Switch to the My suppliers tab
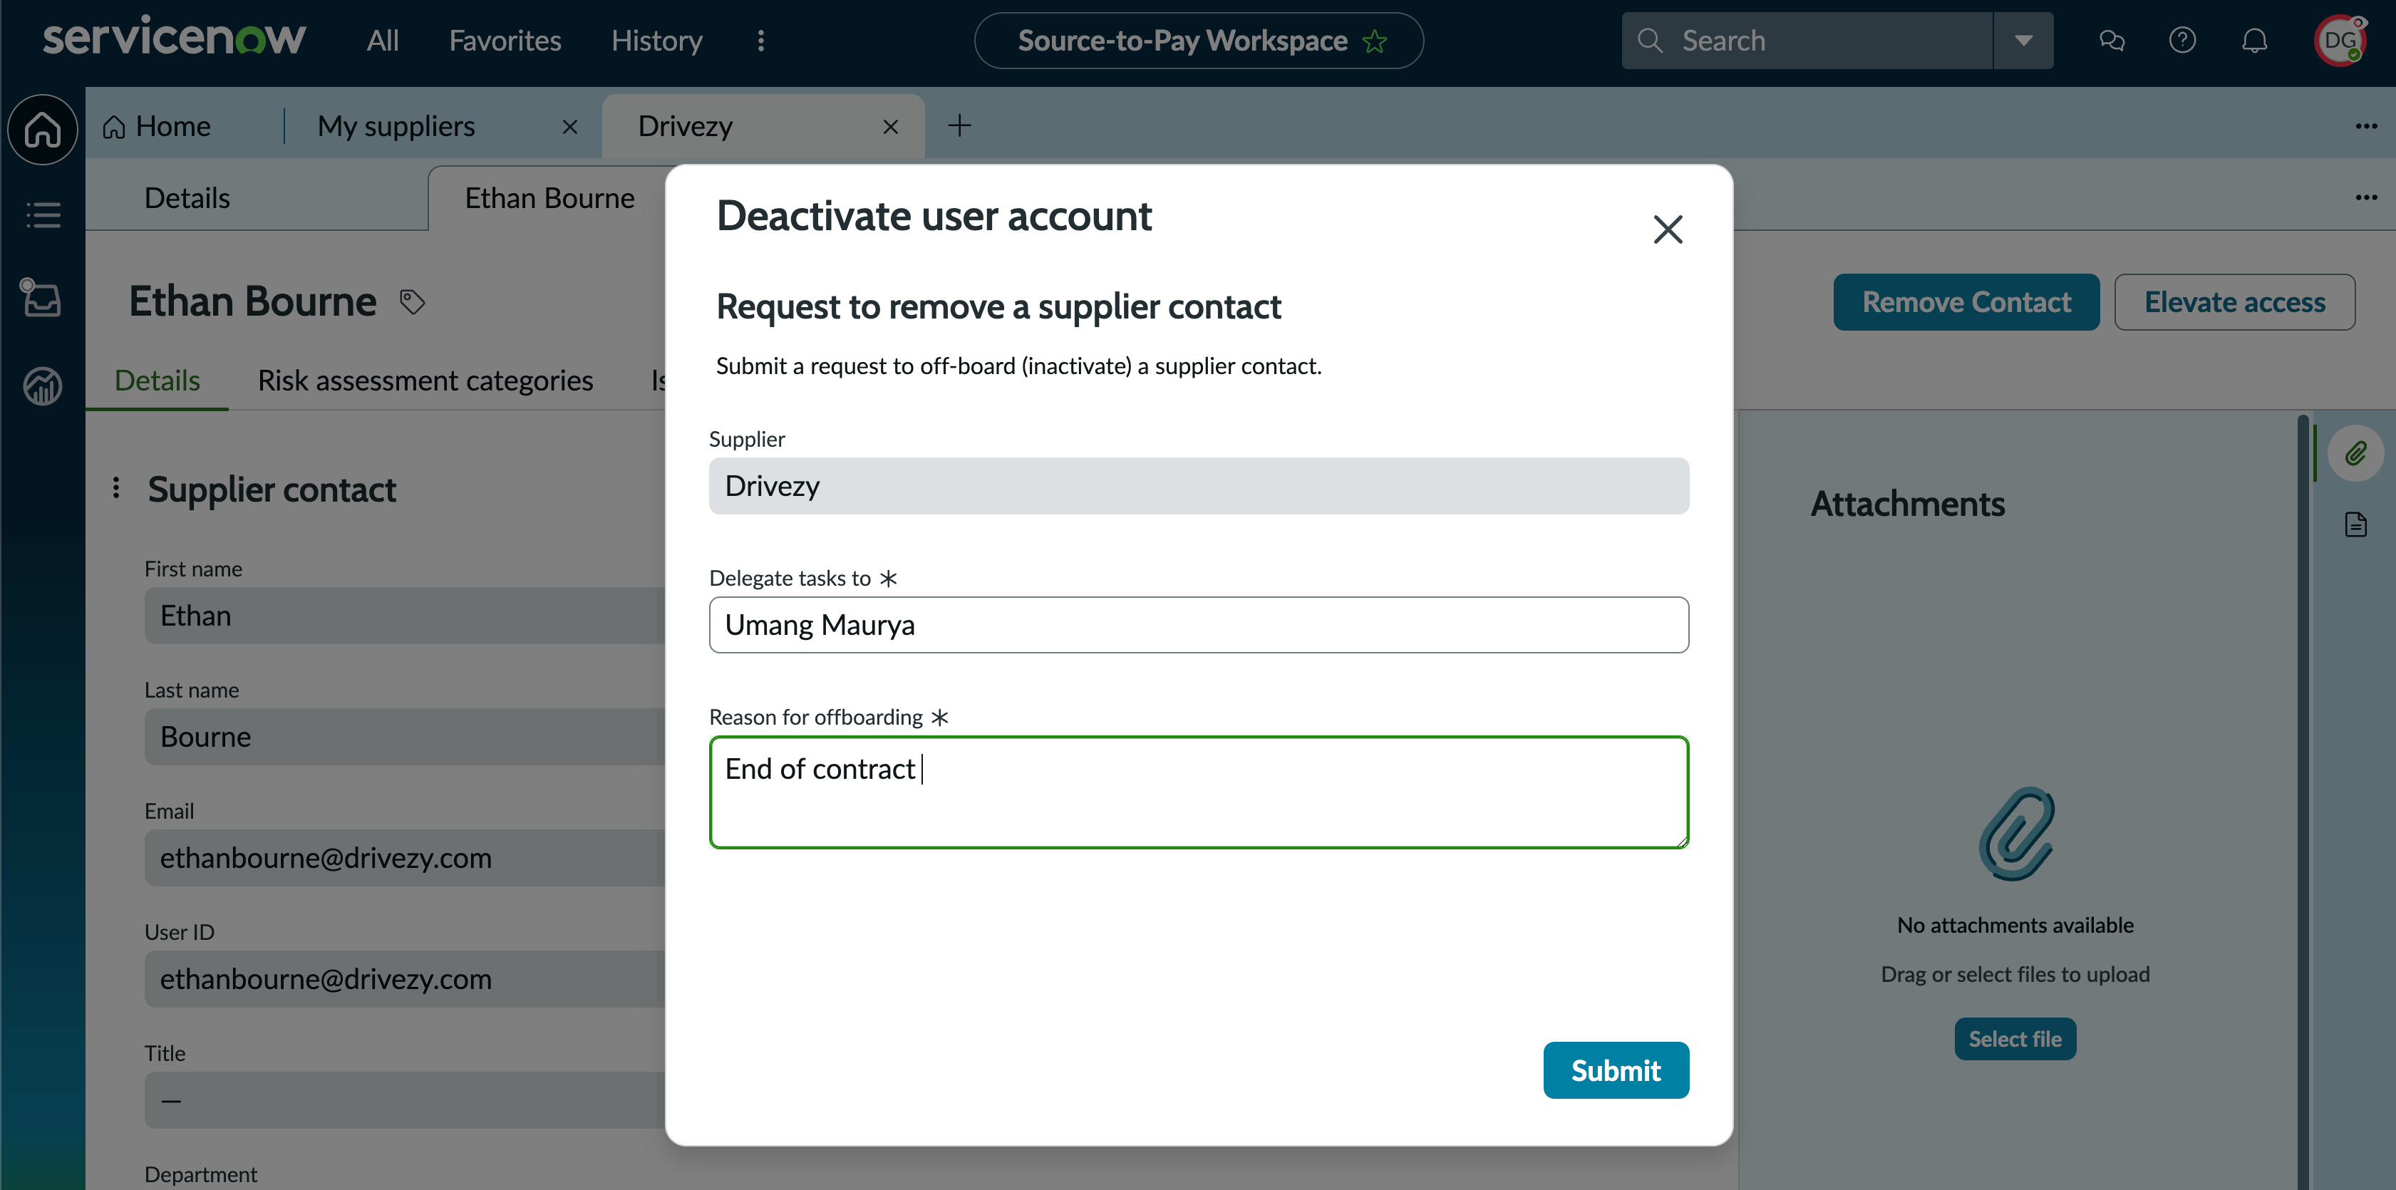 pyautogui.click(x=396, y=125)
